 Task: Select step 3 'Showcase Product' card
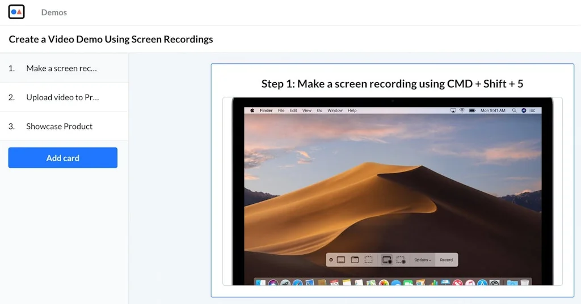(64, 126)
